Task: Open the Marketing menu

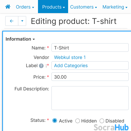Action: coord(115,7)
